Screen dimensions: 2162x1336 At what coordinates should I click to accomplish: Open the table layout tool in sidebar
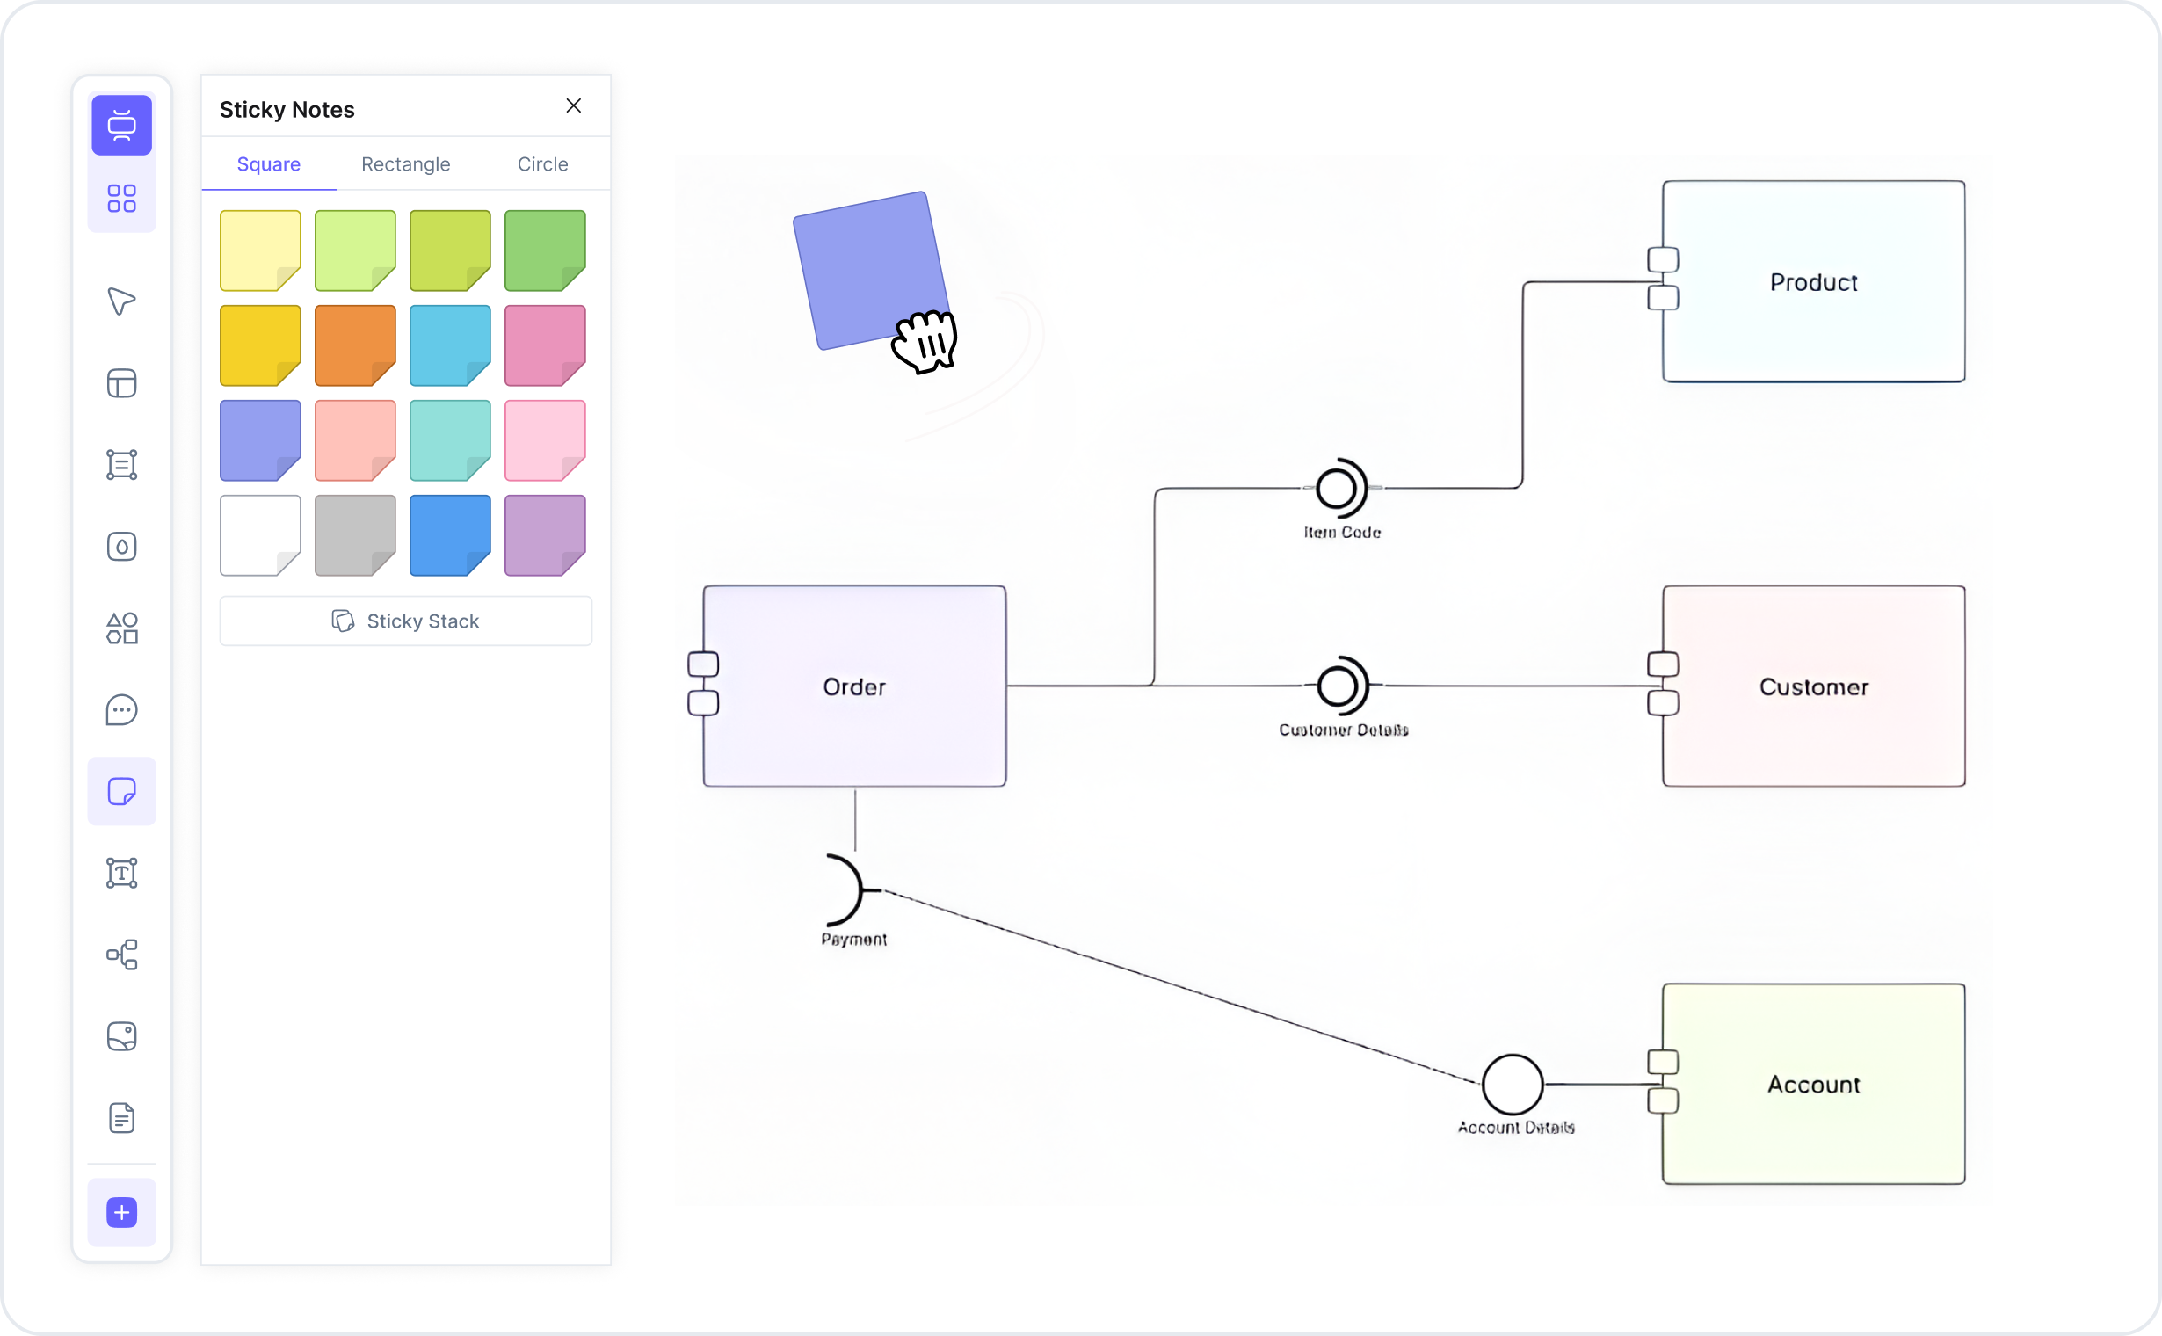(122, 383)
